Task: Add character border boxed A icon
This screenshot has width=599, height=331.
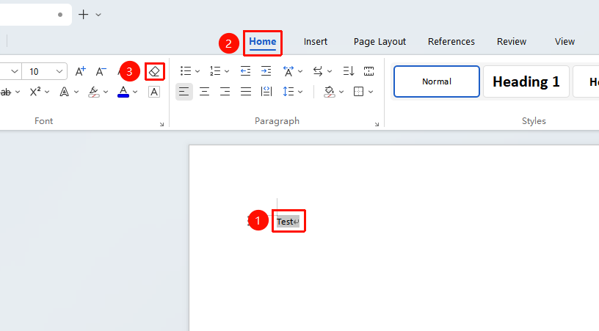Action: [x=154, y=92]
